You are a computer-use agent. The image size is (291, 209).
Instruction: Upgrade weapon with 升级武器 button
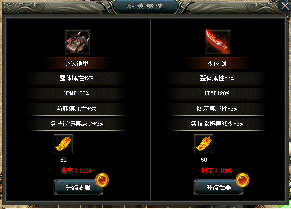click(x=219, y=187)
